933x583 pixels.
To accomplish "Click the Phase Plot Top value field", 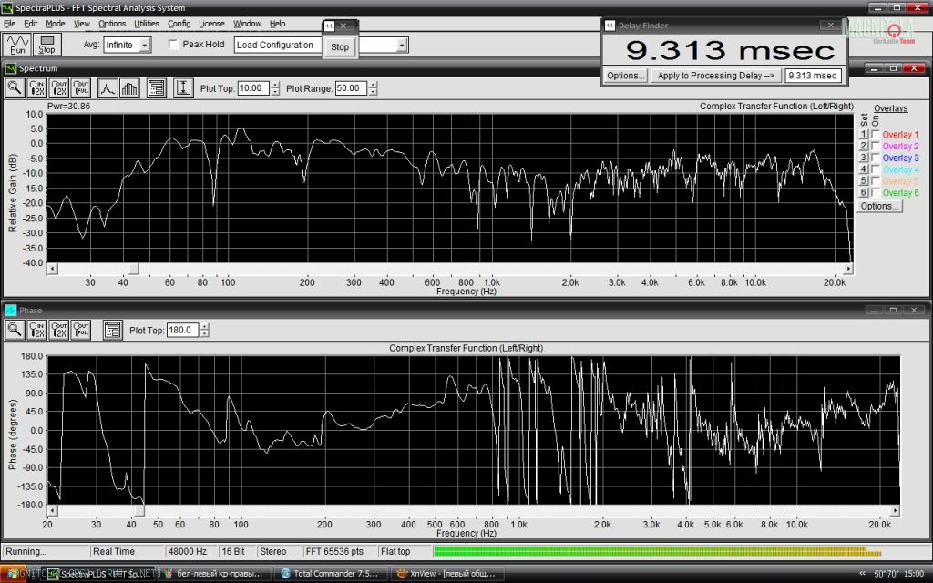I will pos(183,330).
